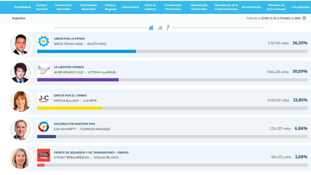Viewport: 311px width, 175px height.
Task: Select the bar chart results view icon
Action: click(151, 27)
